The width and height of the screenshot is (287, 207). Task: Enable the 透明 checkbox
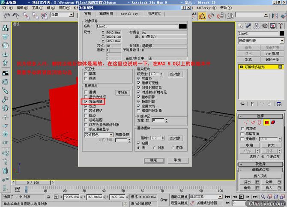[86, 92]
